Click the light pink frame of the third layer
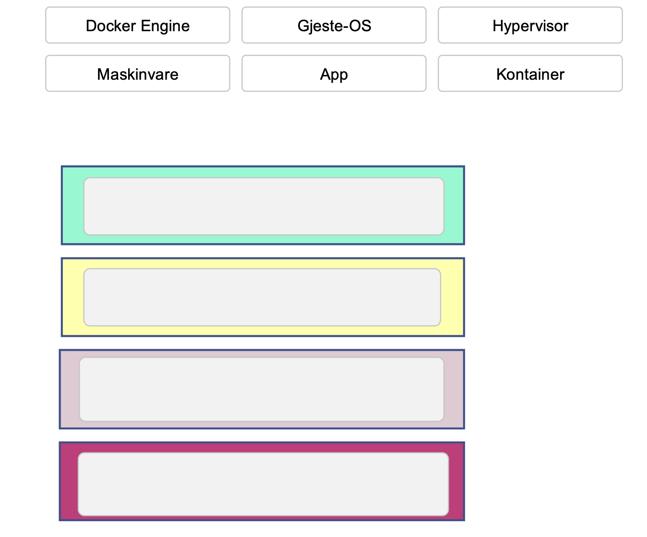This screenshot has width=647, height=537. [x=69, y=389]
